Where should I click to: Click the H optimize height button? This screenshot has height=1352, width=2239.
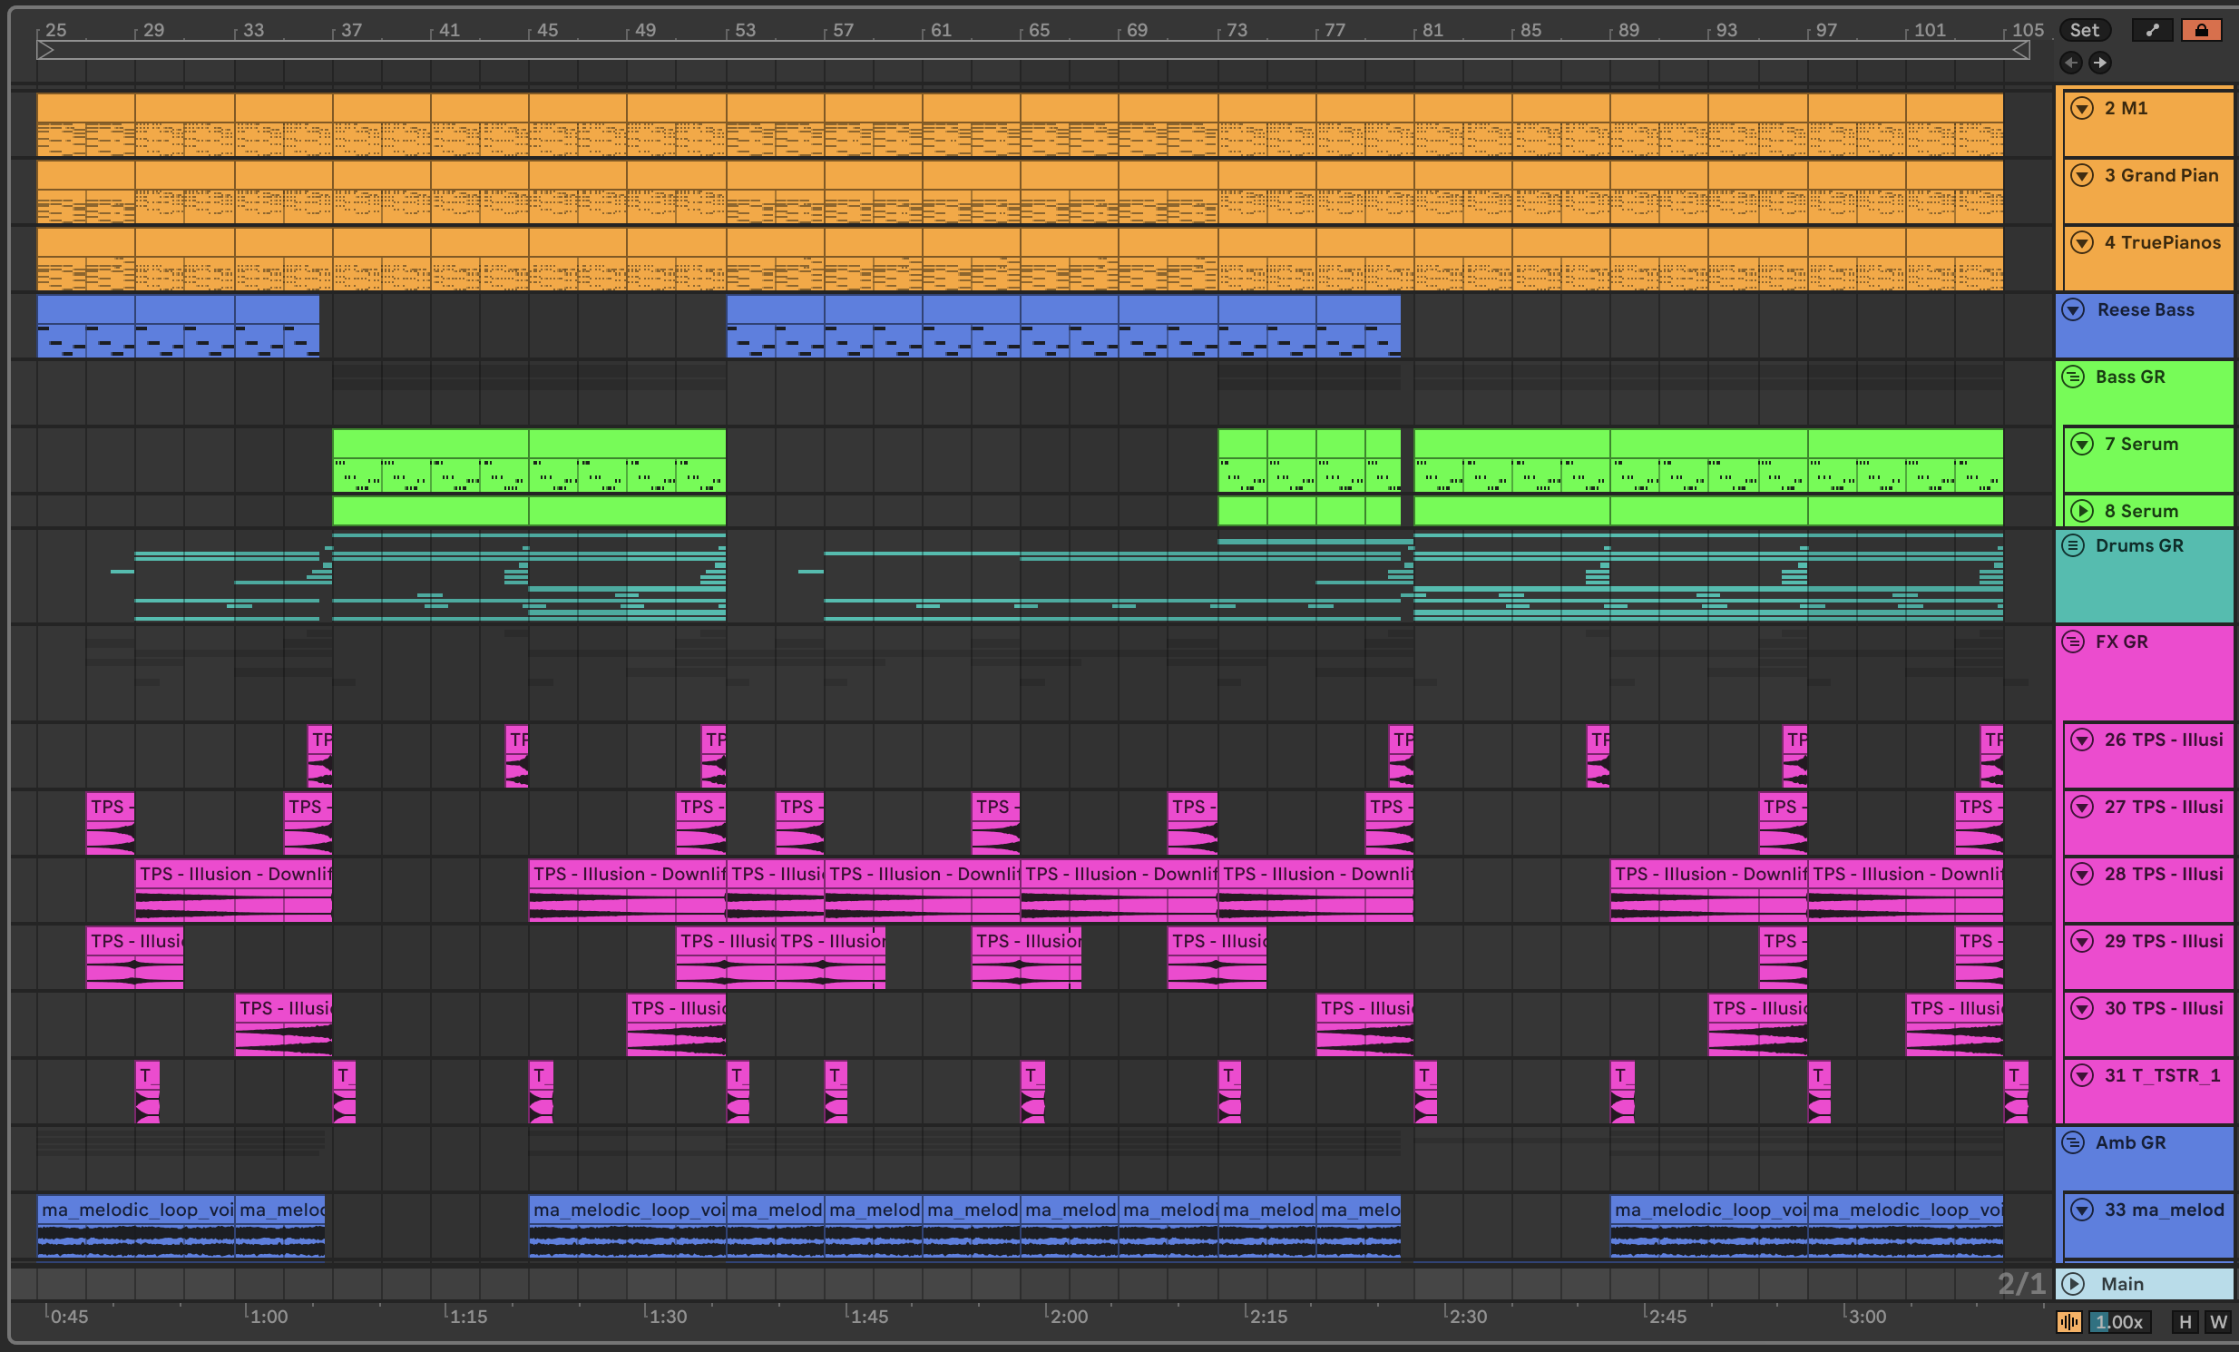coord(2185,1322)
